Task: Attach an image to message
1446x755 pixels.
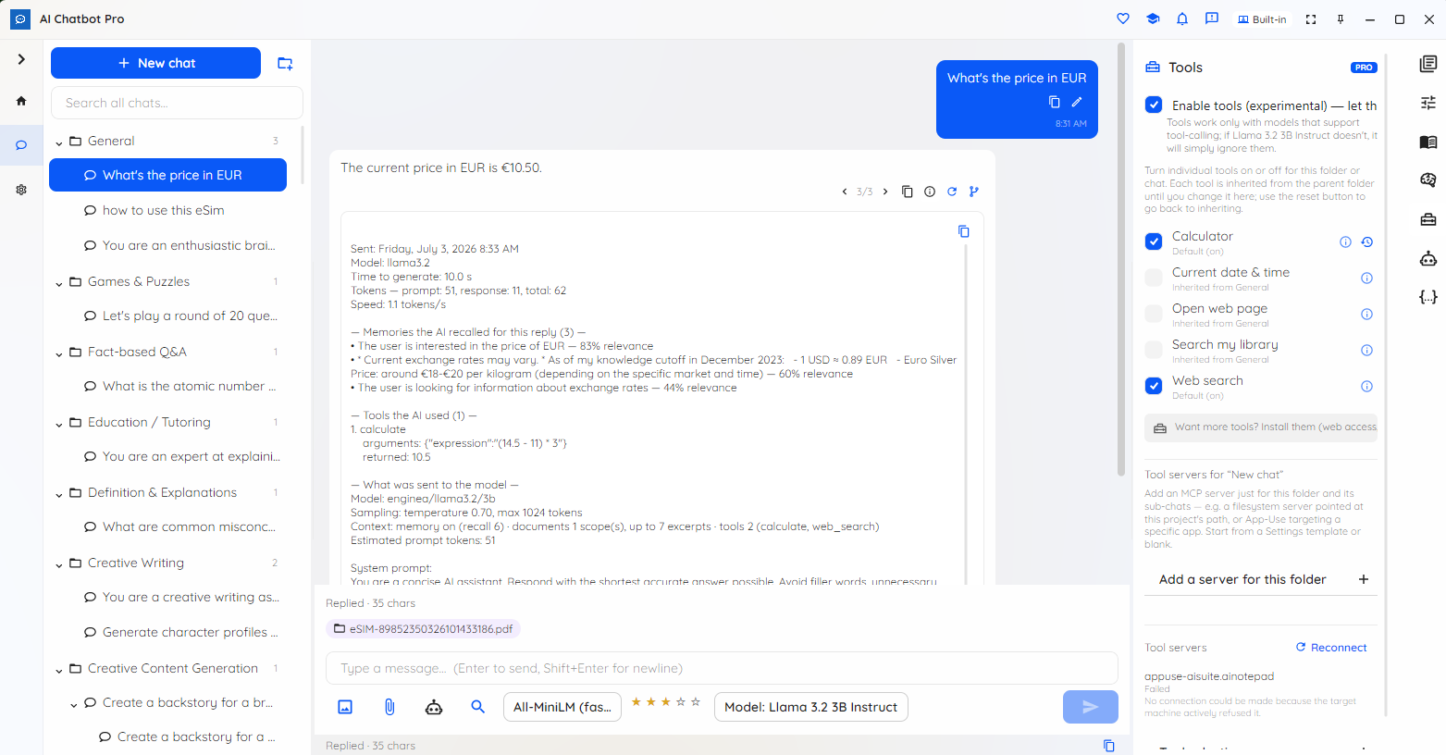Action: 345,707
